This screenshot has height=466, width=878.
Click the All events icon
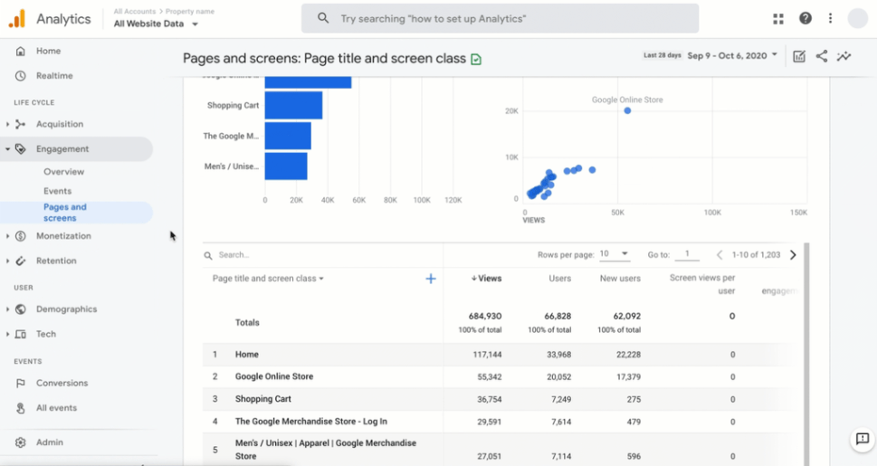(x=21, y=408)
